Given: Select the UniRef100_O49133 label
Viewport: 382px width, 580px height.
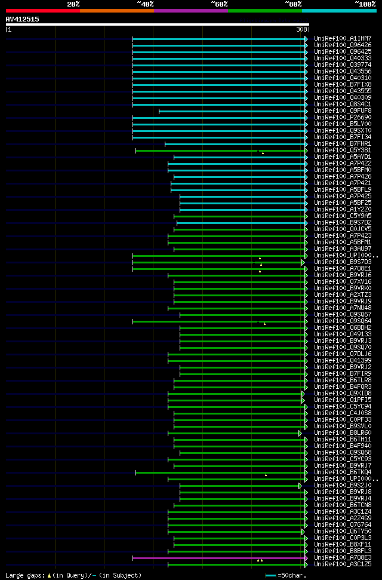Looking at the screenshot, I should (343, 335).
